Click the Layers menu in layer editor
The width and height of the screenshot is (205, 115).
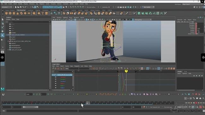click(179, 74)
